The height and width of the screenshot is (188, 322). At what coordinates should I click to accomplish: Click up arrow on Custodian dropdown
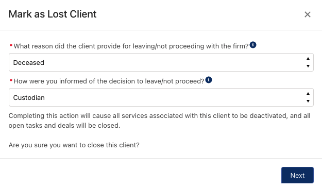pyautogui.click(x=308, y=94)
